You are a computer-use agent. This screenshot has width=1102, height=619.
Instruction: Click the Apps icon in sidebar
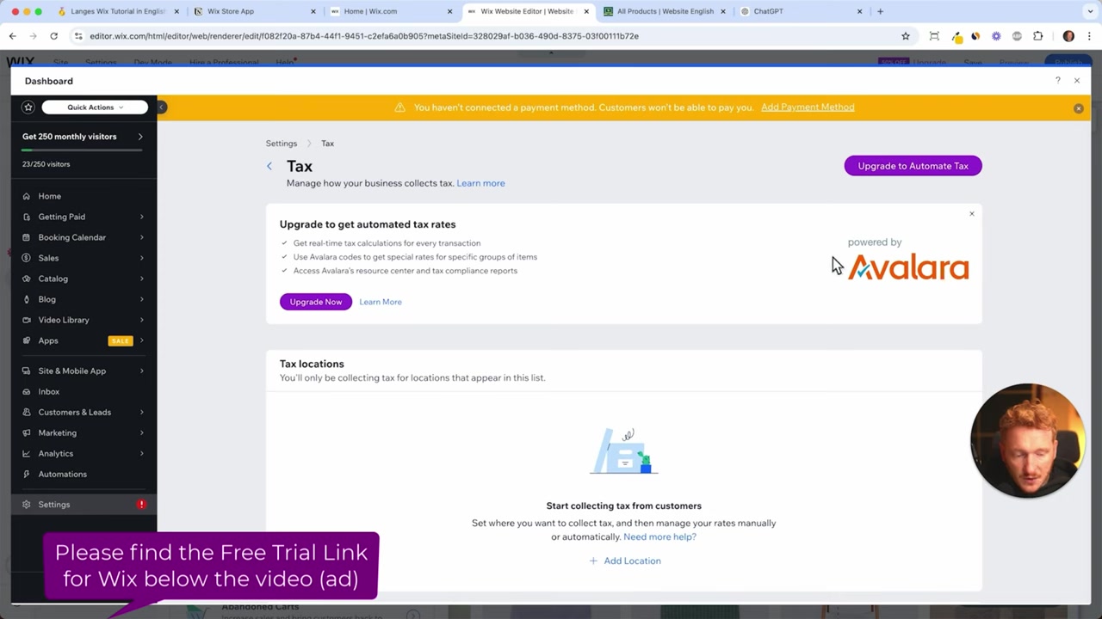[x=26, y=340]
